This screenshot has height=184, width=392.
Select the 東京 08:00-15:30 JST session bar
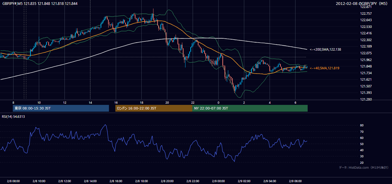click(x=61, y=108)
